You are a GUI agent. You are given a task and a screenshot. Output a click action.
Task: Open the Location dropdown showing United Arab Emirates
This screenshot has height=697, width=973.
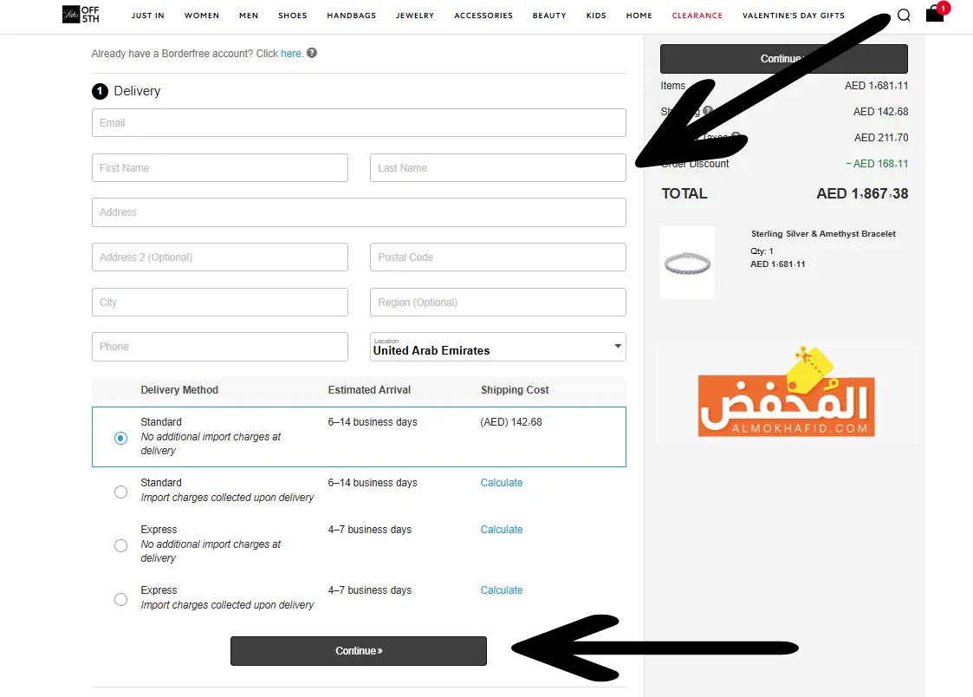pyautogui.click(x=497, y=347)
